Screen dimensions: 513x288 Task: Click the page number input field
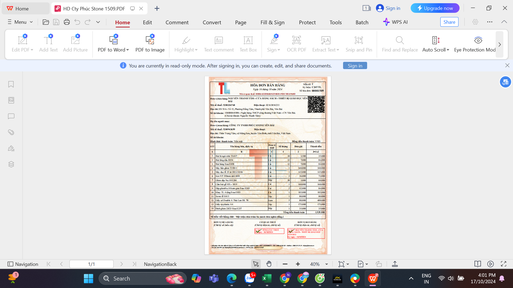(91, 264)
